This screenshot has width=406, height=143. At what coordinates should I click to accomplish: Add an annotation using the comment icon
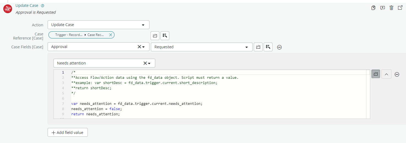coord(383,8)
